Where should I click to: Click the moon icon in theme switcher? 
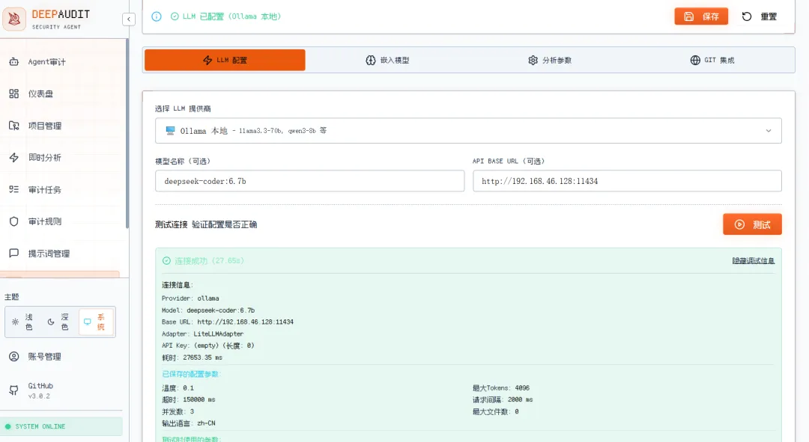click(51, 322)
